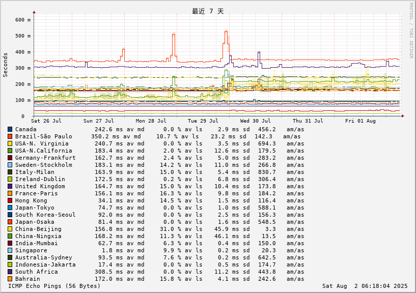
Task: Click the 500 m y-axis label
Action: [23, 36]
